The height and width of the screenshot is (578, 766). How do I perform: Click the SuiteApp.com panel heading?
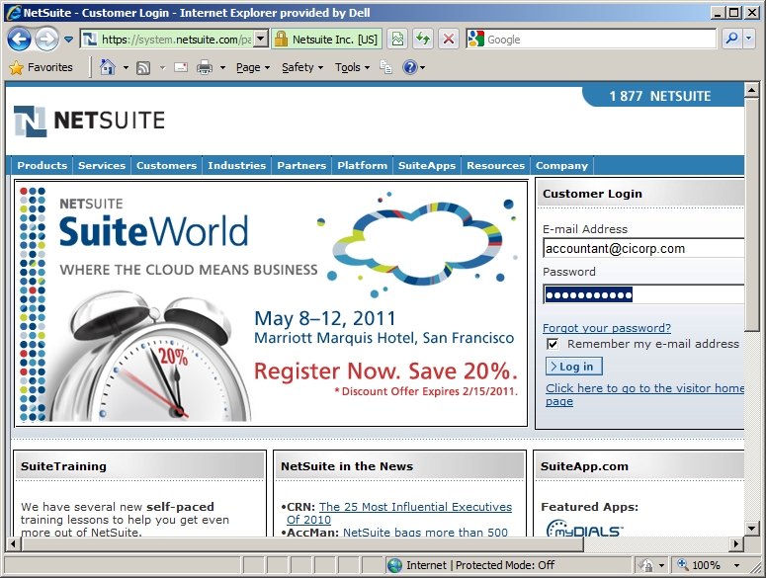[x=584, y=466]
